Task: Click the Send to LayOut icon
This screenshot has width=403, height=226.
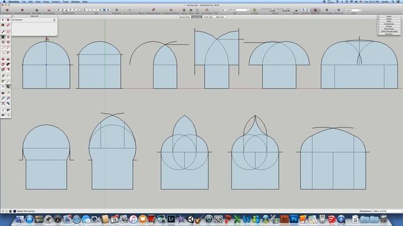Action: pos(48,11)
